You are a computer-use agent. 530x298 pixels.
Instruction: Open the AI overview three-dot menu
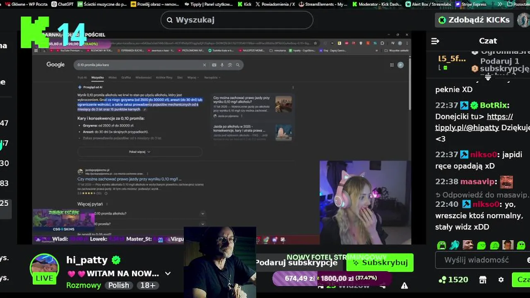(293, 87)
